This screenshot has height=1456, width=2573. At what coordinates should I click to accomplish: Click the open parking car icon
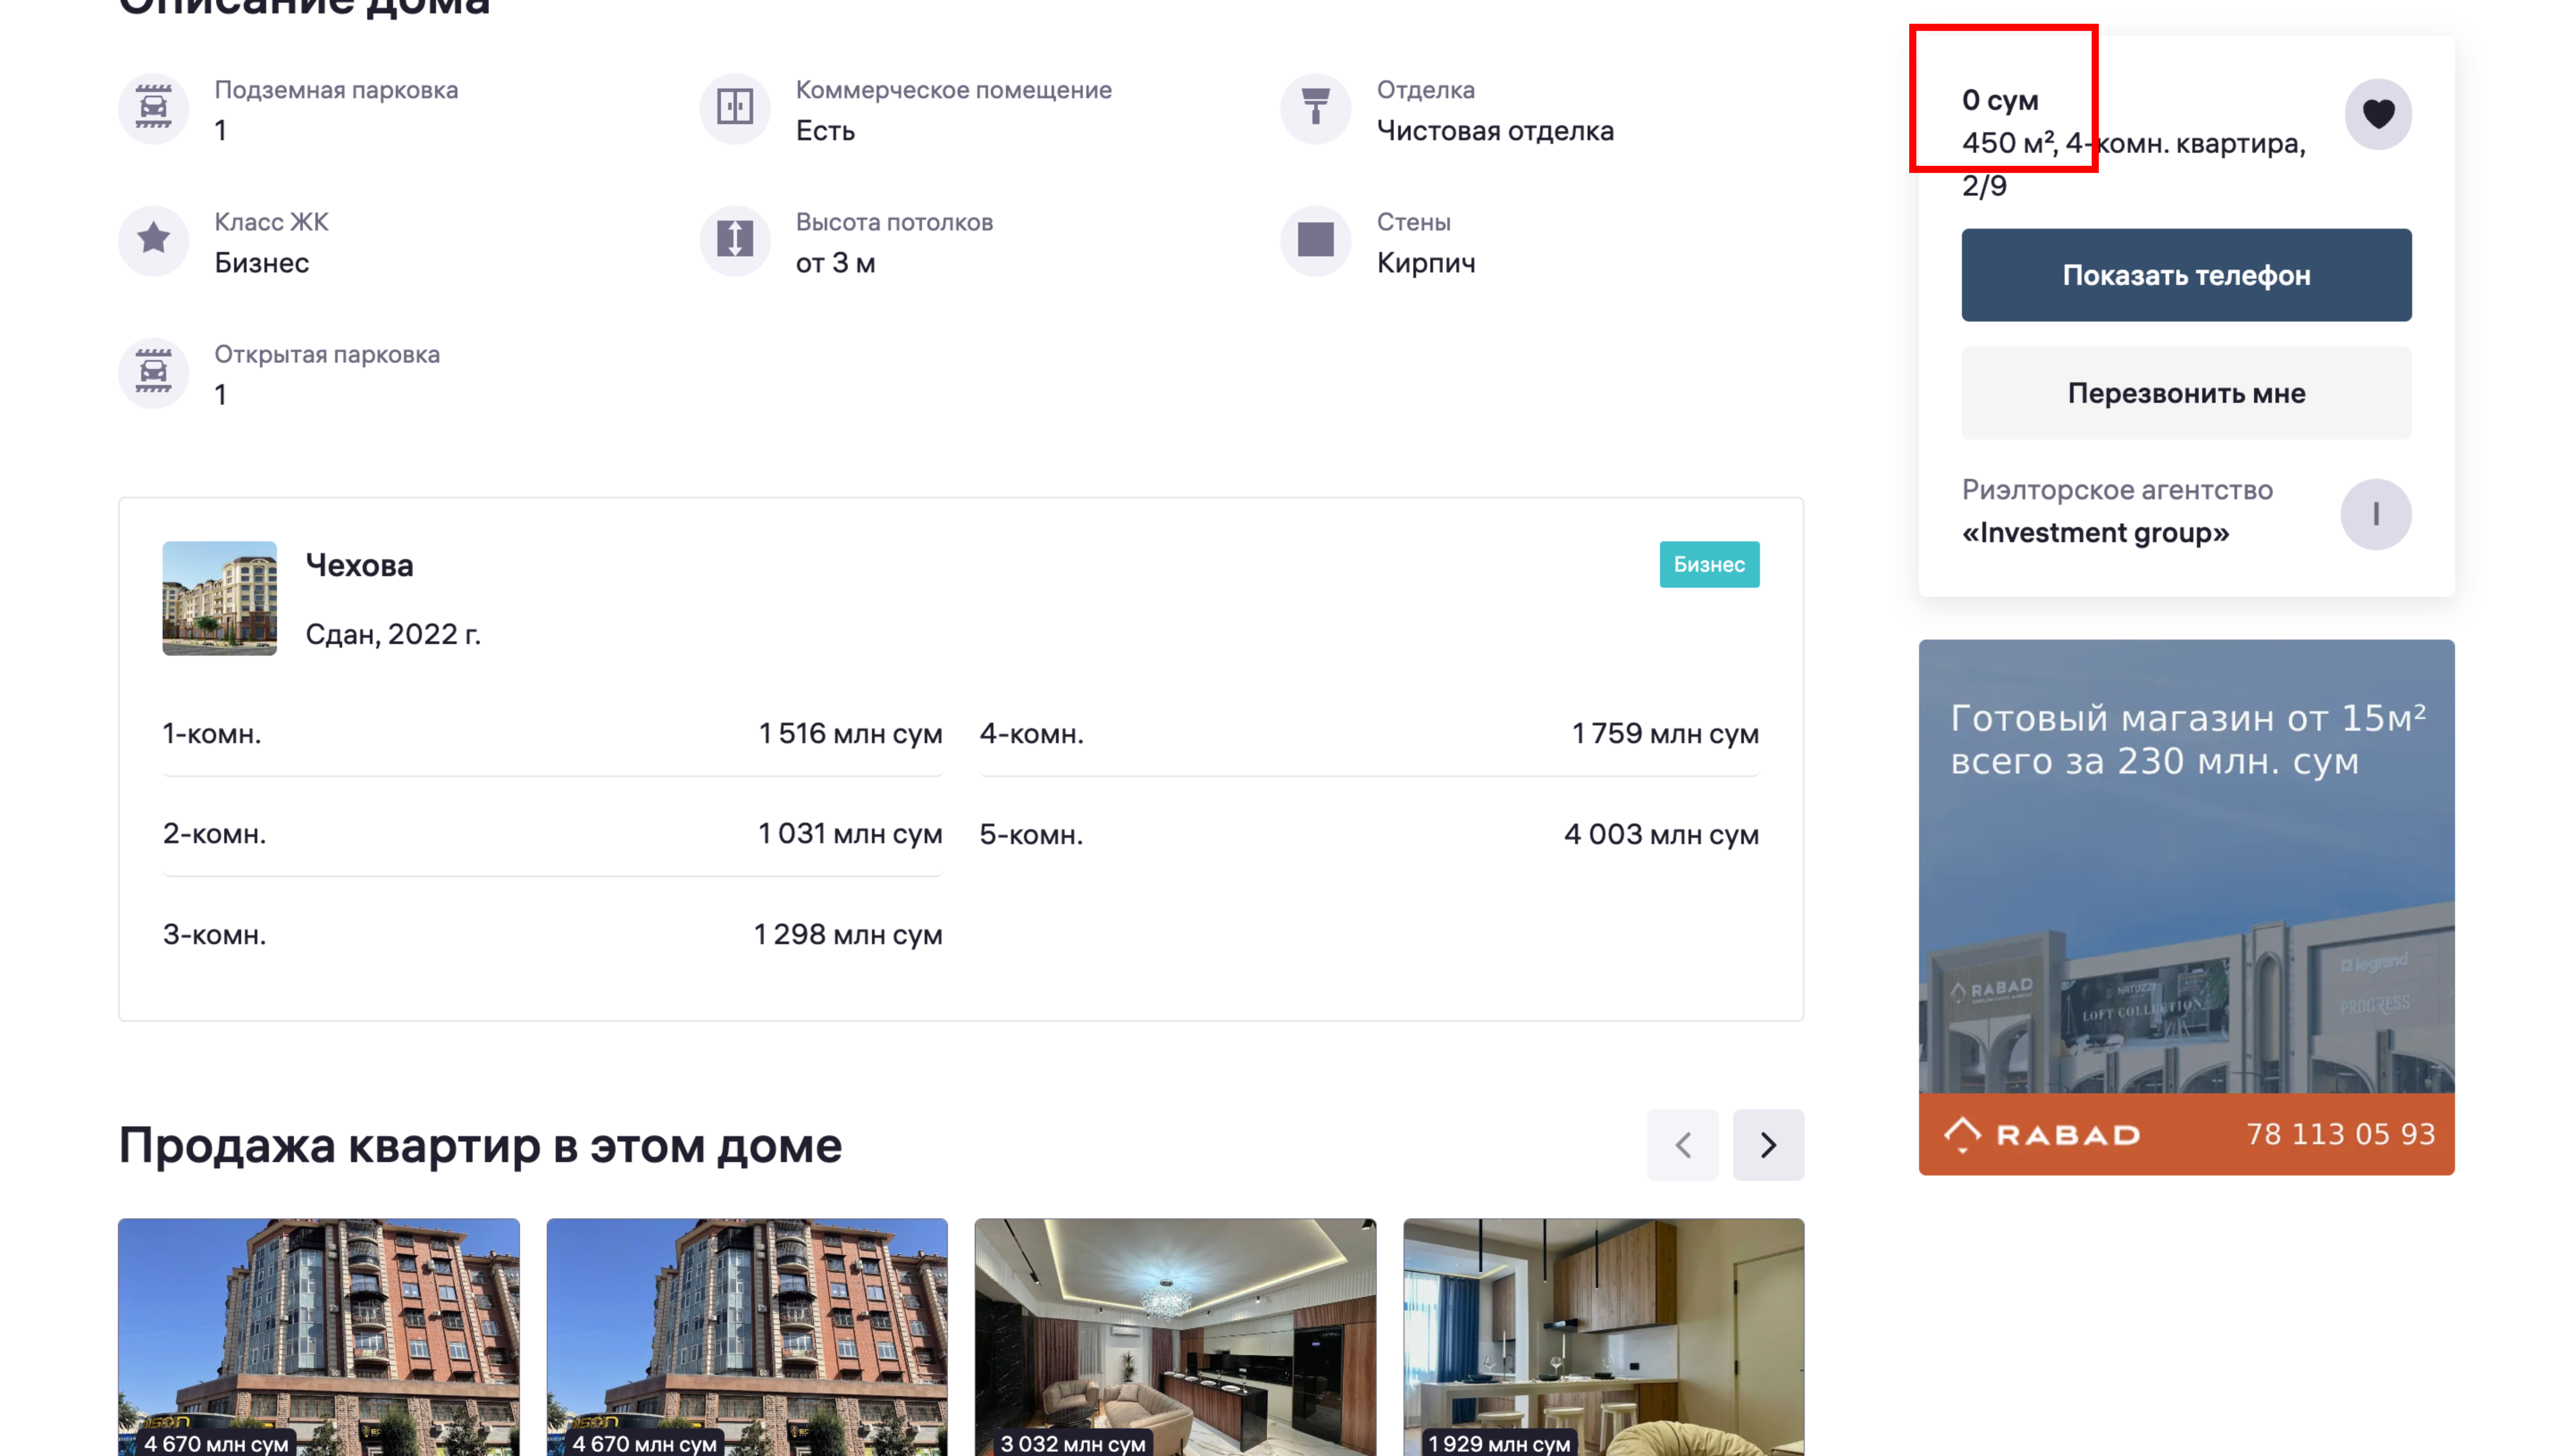click(x=153, y=372)
